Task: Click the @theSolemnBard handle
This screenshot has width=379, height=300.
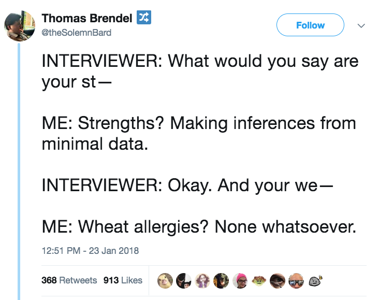Action: (76, 32)
